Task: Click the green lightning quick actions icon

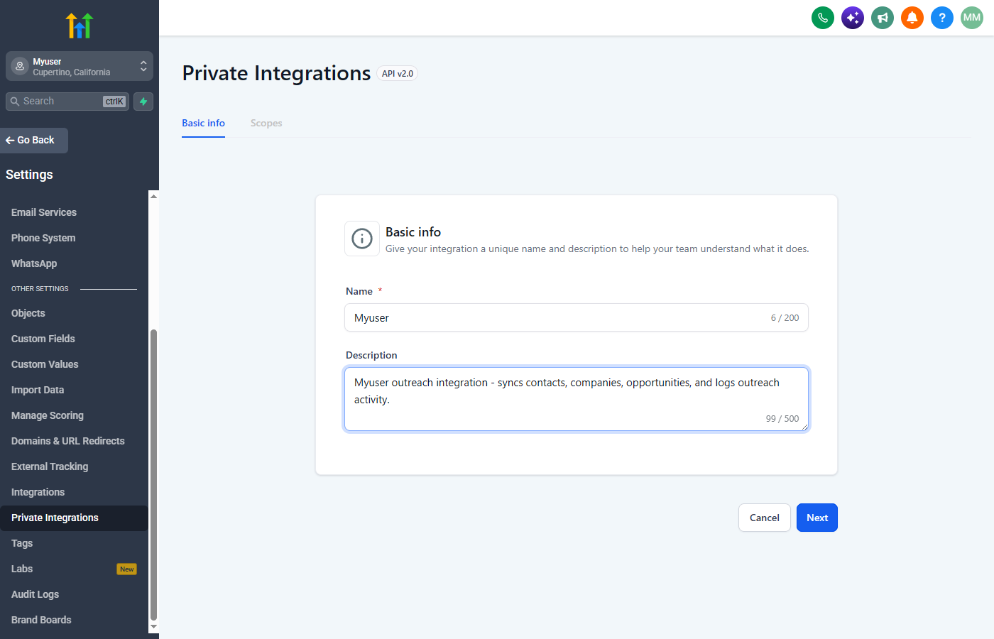Action: (x=143, y=102)
